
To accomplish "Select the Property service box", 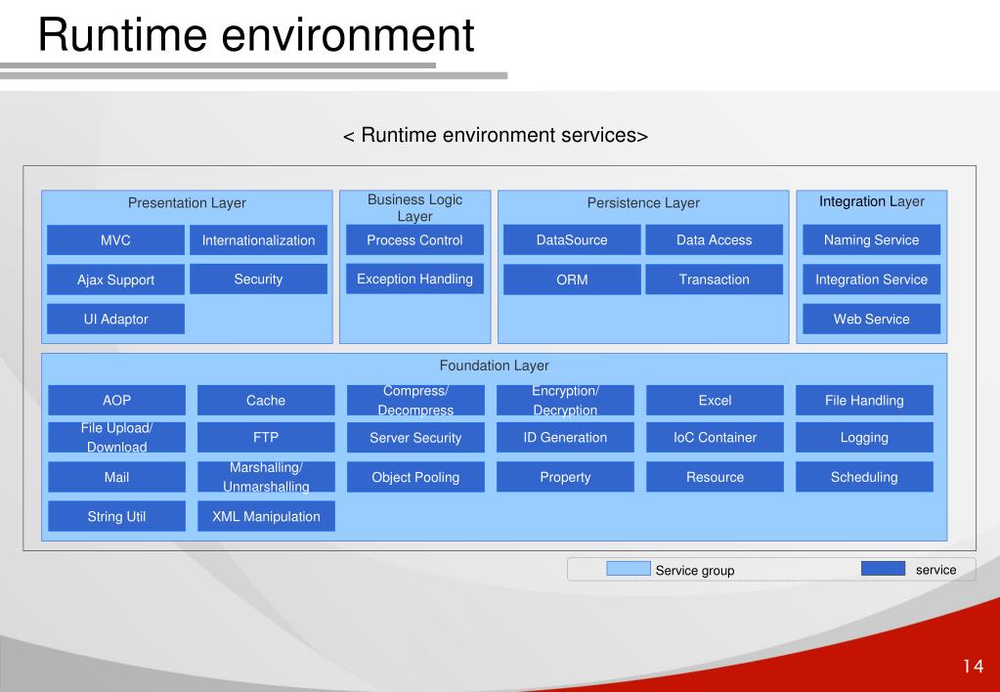I will tap(565, 476).
